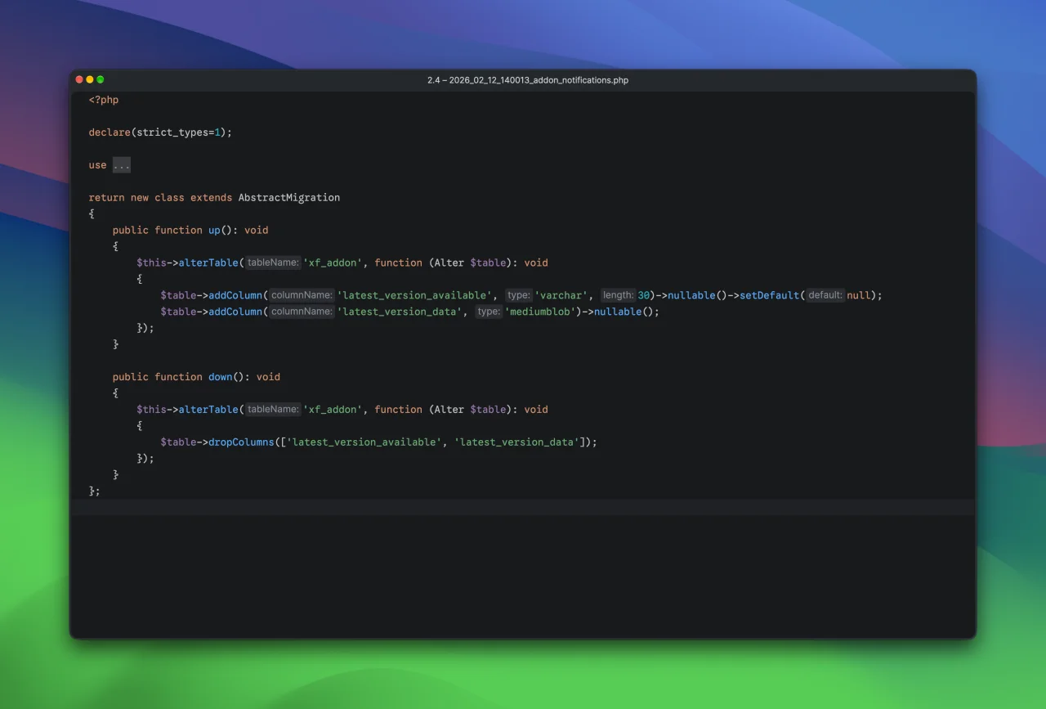
Task: Click the 'mediumblob' string
Action: tap(540, 312)
